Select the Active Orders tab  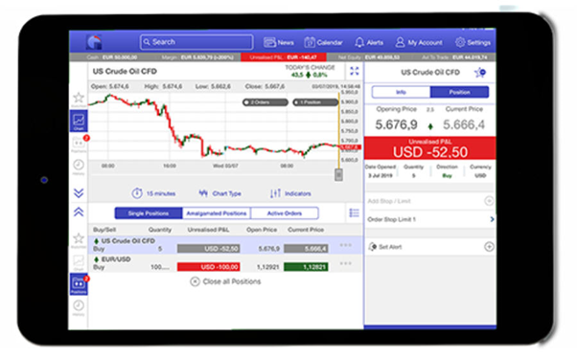tap(285, 213)
